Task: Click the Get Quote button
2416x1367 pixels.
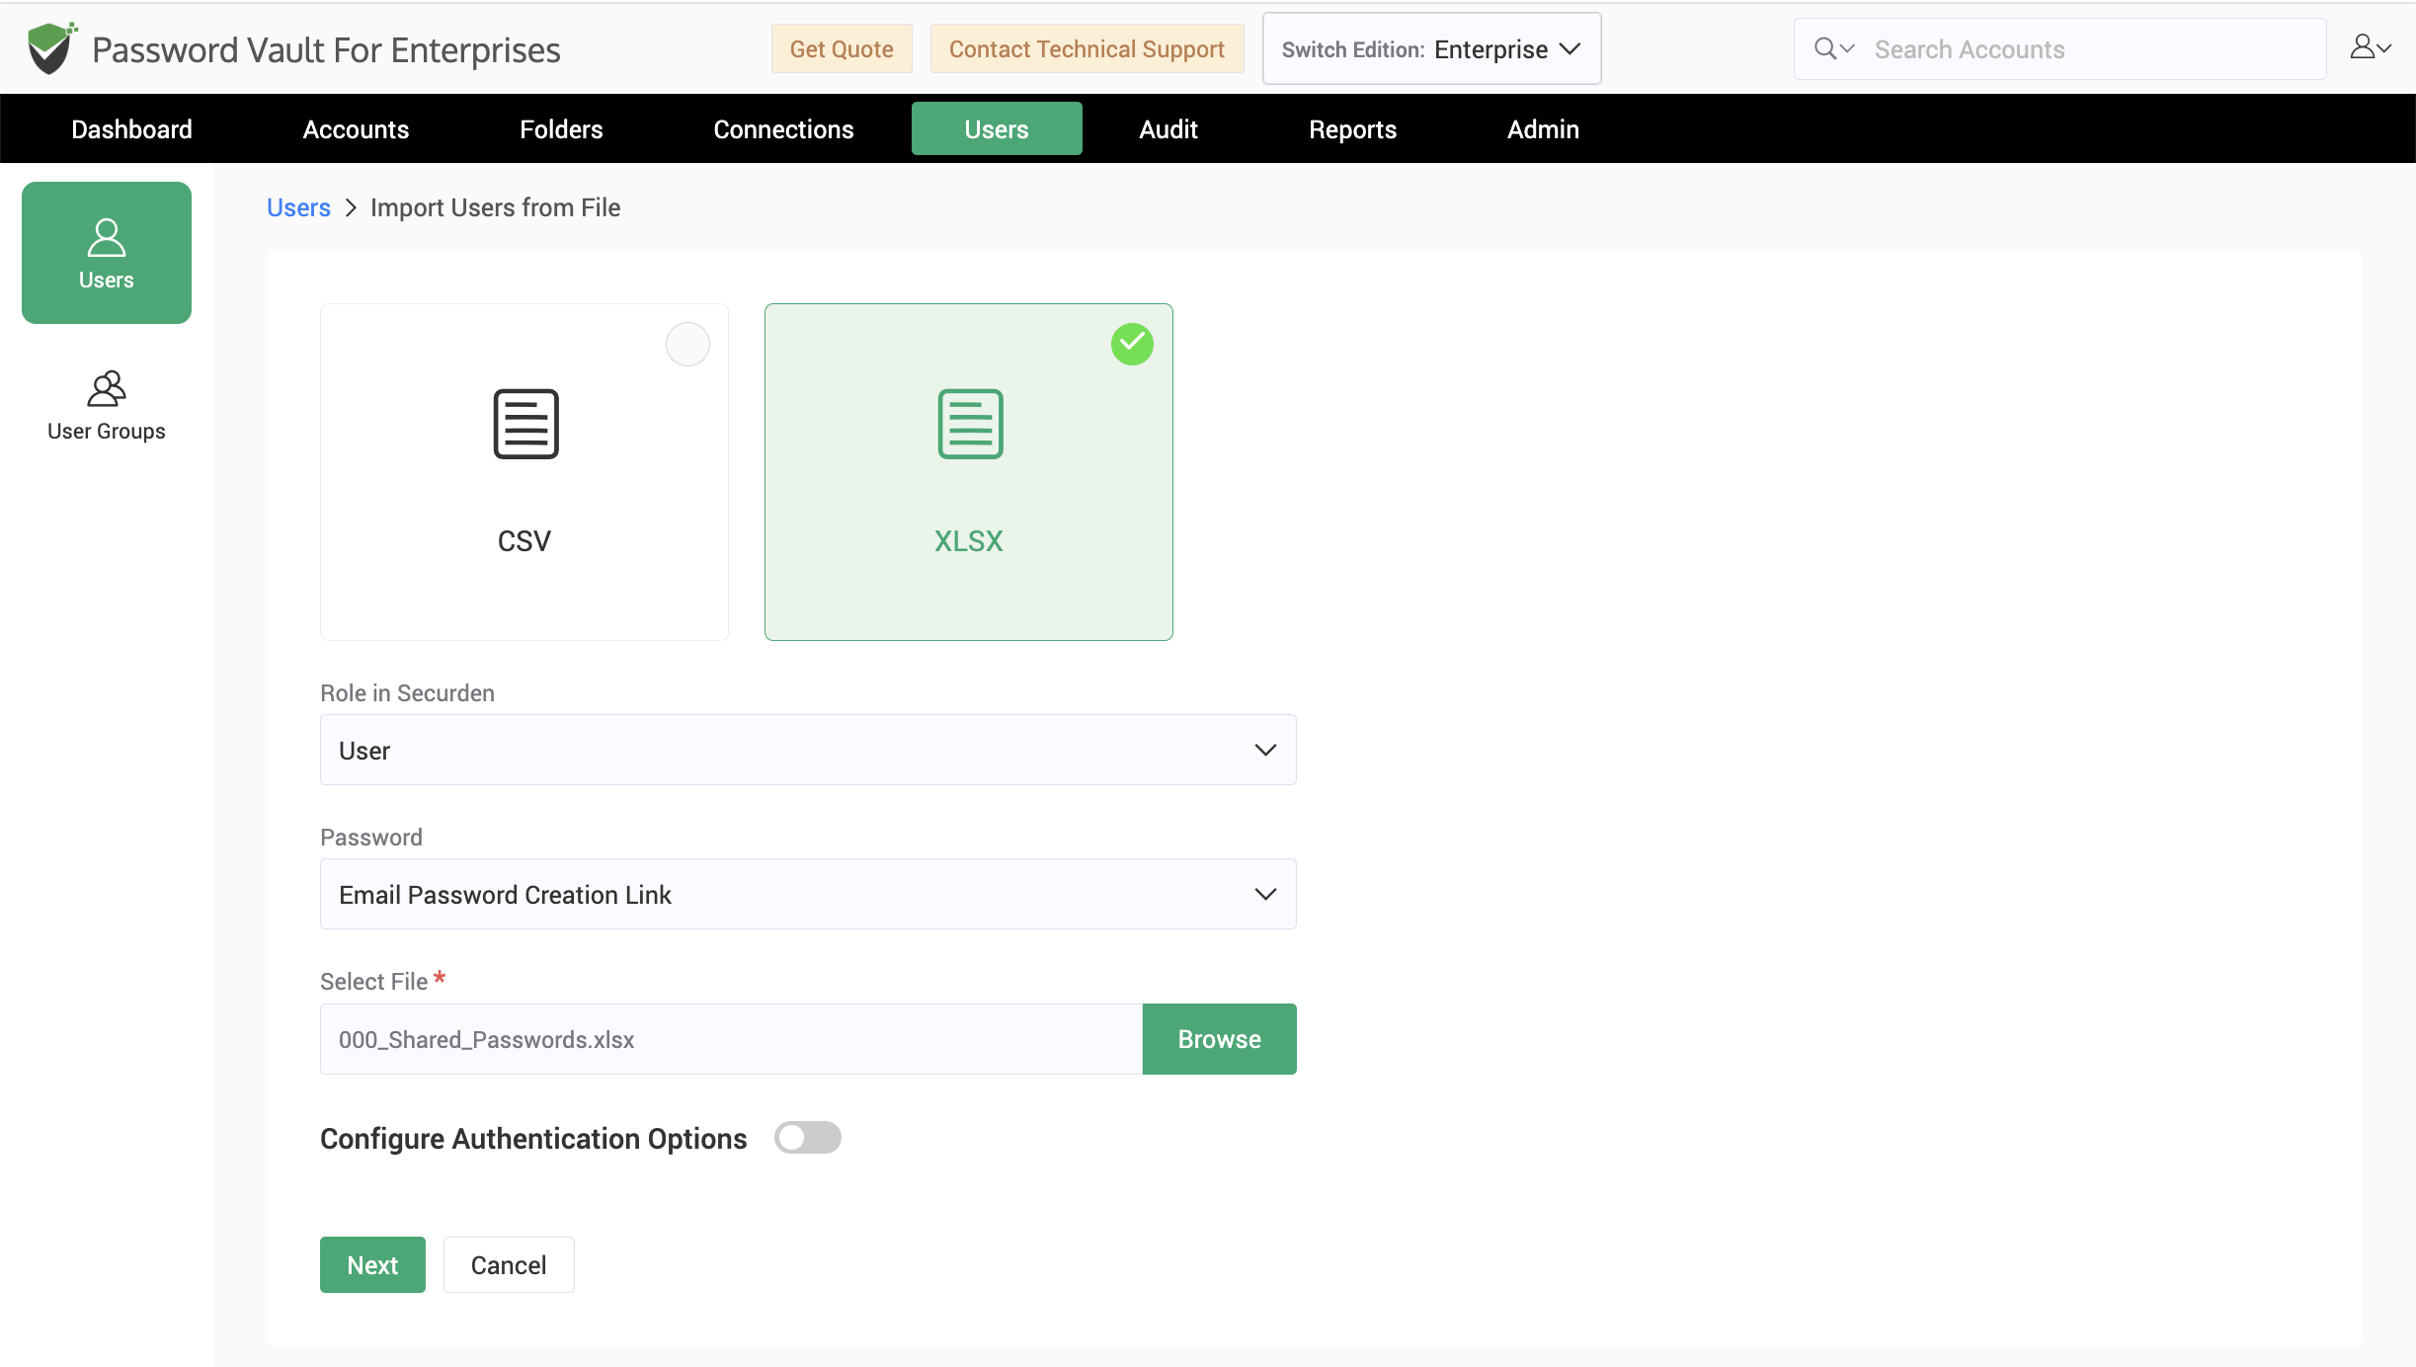Action: tap(842, 48)
